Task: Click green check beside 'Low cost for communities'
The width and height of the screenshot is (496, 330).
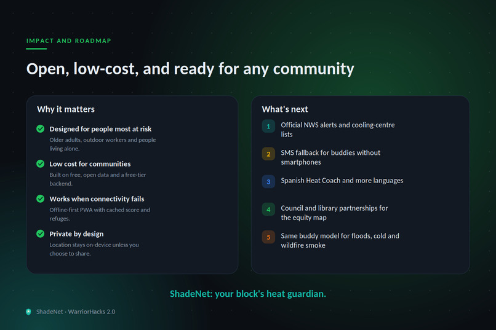Action: (40, 163)
